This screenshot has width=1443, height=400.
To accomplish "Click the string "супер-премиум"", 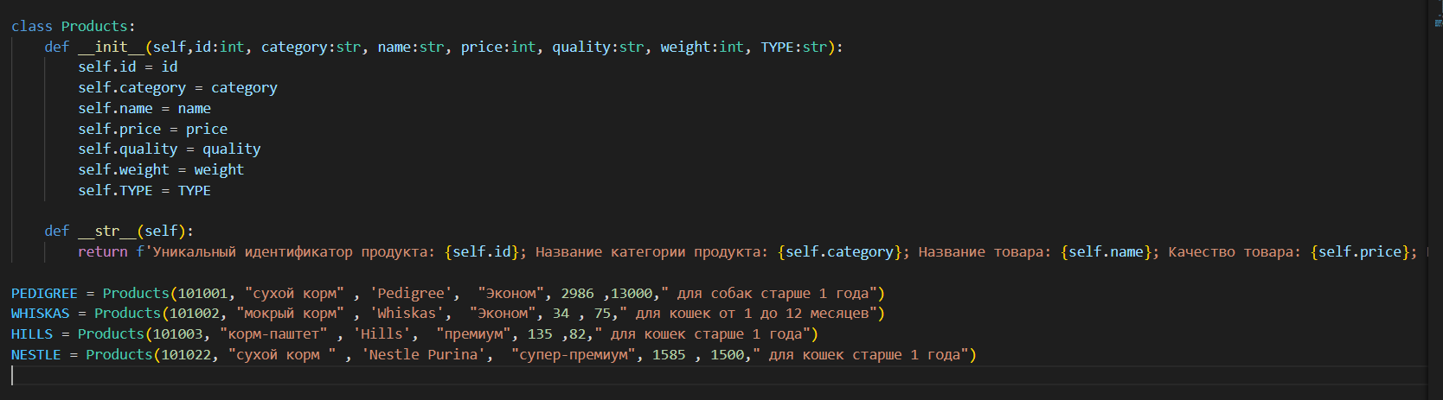I will coord(574,354).
